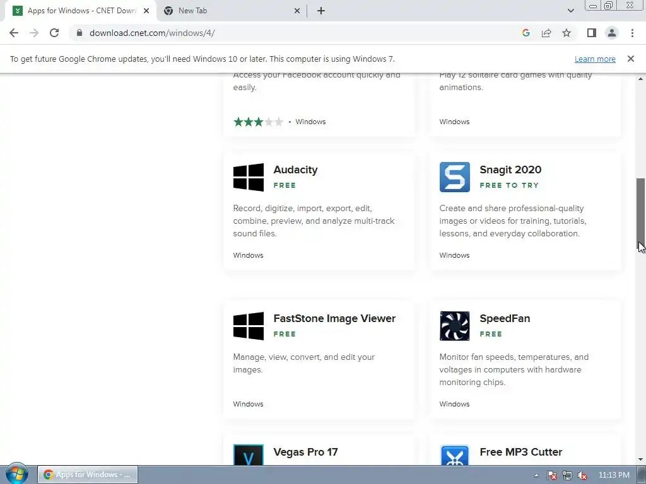646x484 pixels.
Task: Open the Vegas Pro 17 title link
Action: pyautogui.click(x=305, y=452)
